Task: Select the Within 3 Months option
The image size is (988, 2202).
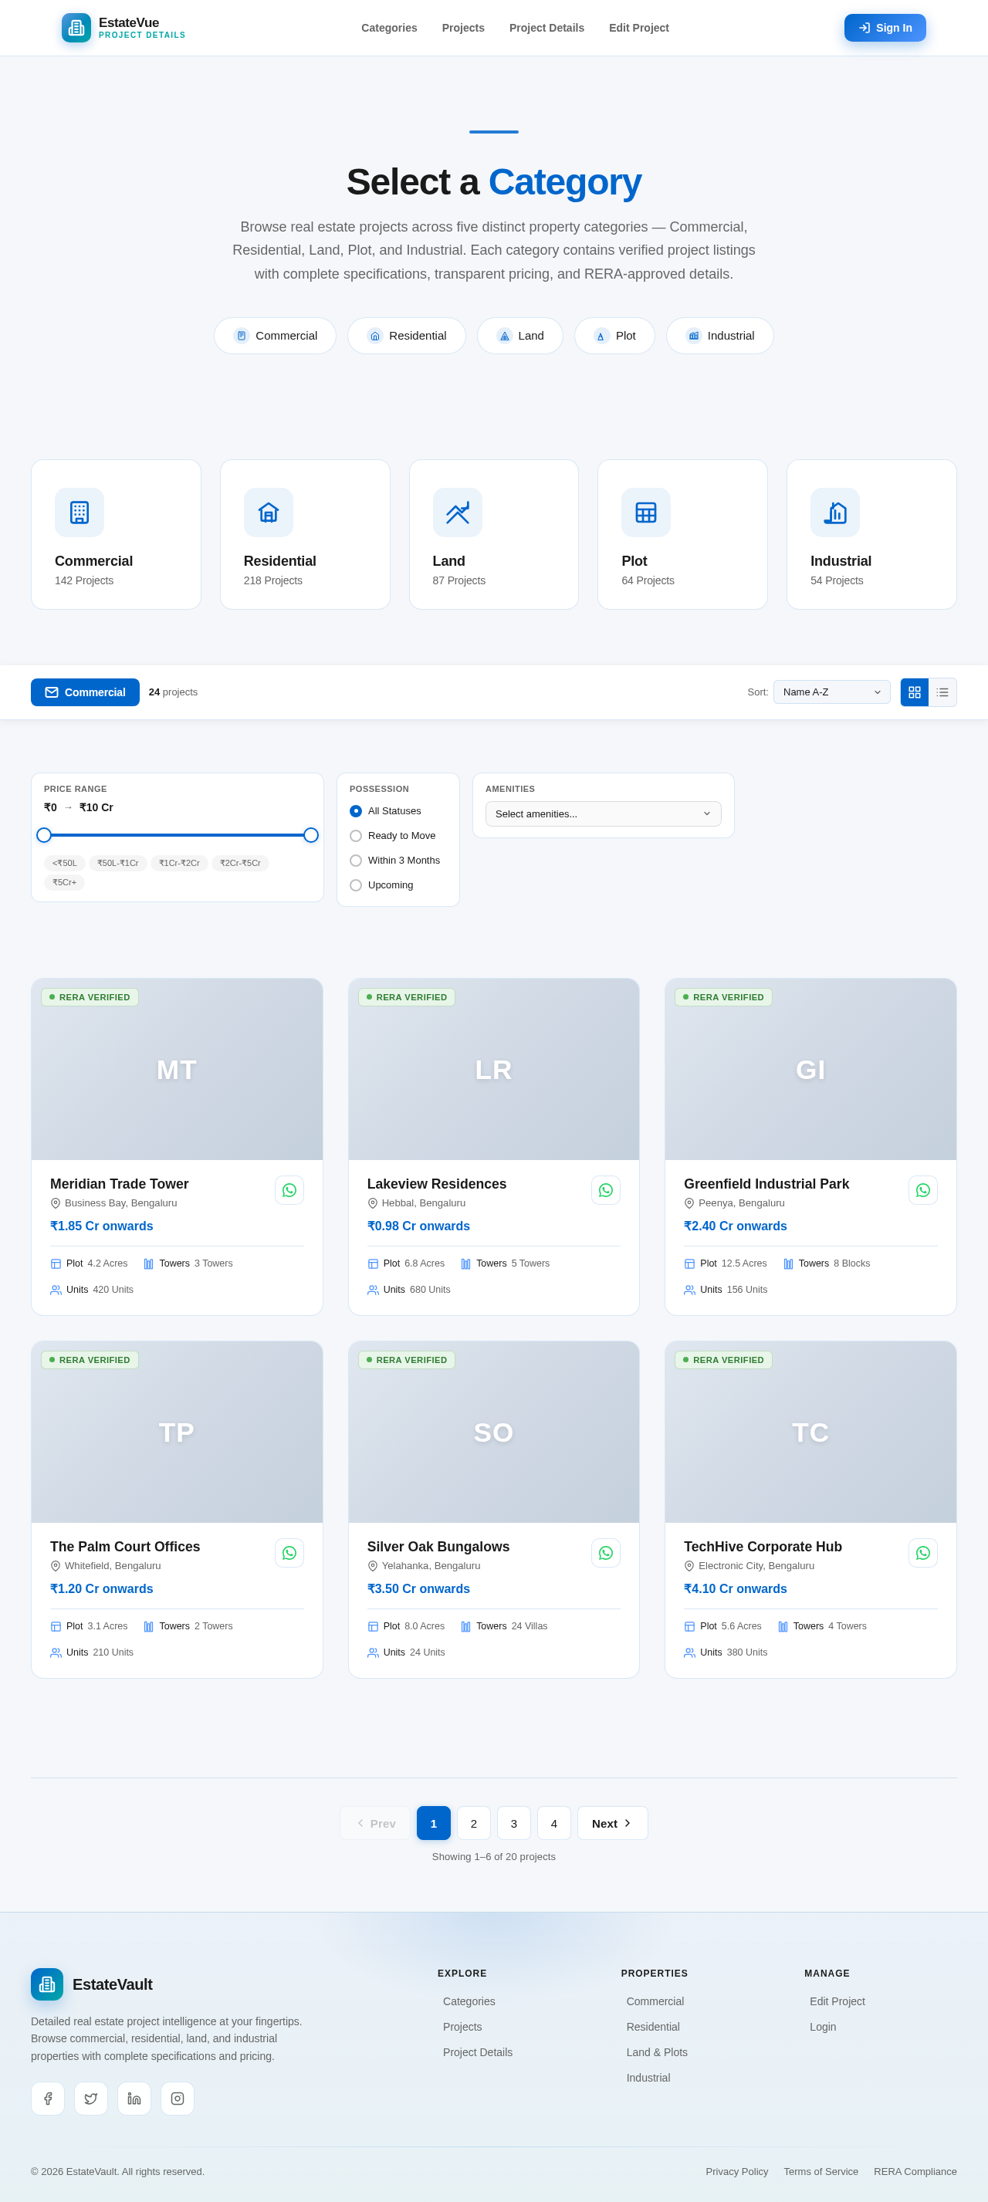Action: pos(395,860)
